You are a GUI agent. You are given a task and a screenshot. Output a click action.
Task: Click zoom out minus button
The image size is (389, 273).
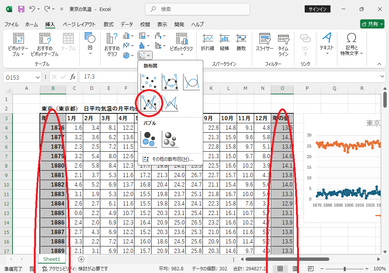coord(322,269)
